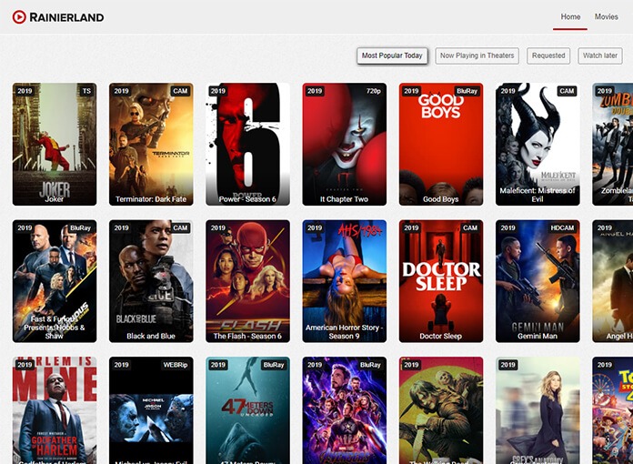This screenshot has width=633, height=464.
Task: Click the Black and Blue poster
Action: [151, 280]
